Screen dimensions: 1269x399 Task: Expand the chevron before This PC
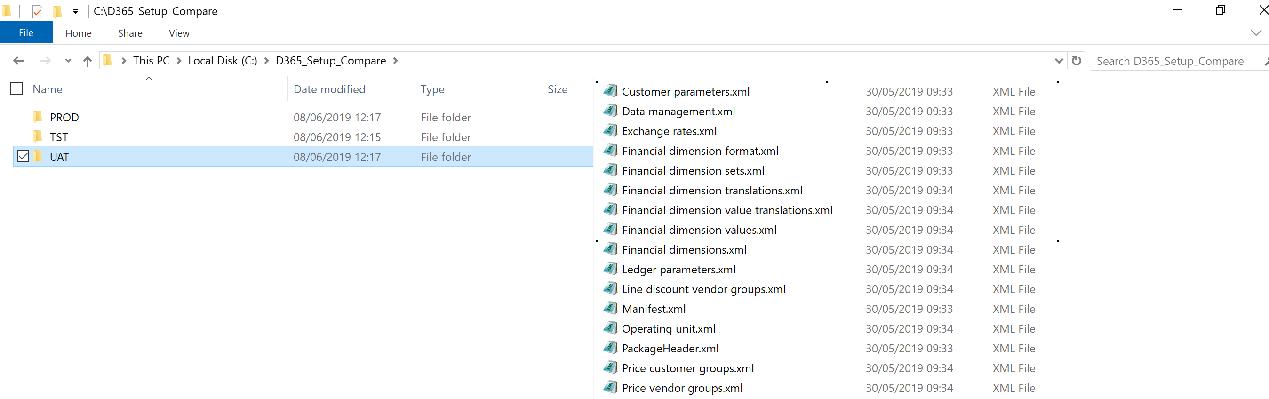[124, 61]
